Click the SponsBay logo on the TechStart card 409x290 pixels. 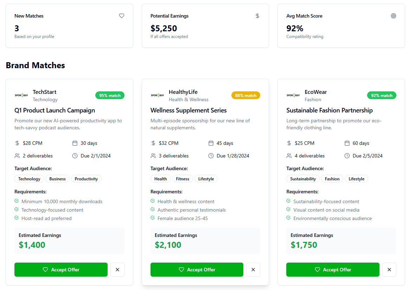(x=21, y=95)
